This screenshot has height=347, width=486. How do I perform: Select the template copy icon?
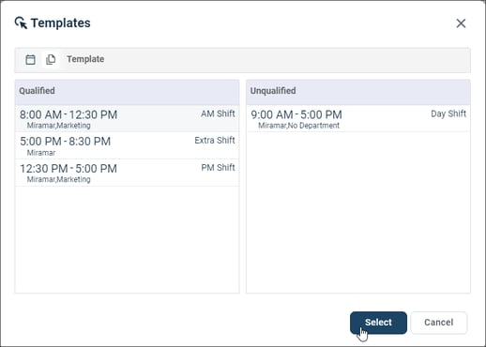pos(51,59)
